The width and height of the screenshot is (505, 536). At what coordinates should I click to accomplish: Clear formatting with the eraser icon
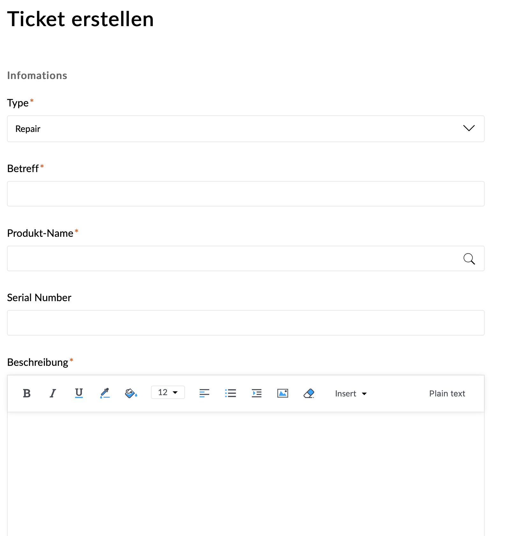309,394
